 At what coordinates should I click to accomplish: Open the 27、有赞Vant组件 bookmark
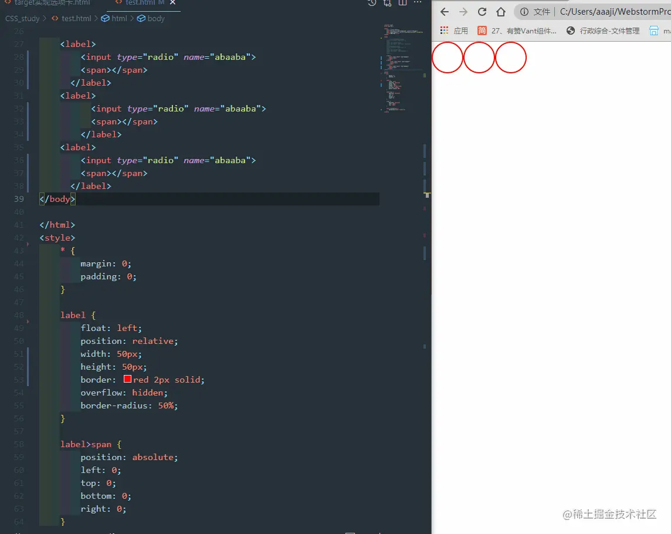tap(517, 31)
